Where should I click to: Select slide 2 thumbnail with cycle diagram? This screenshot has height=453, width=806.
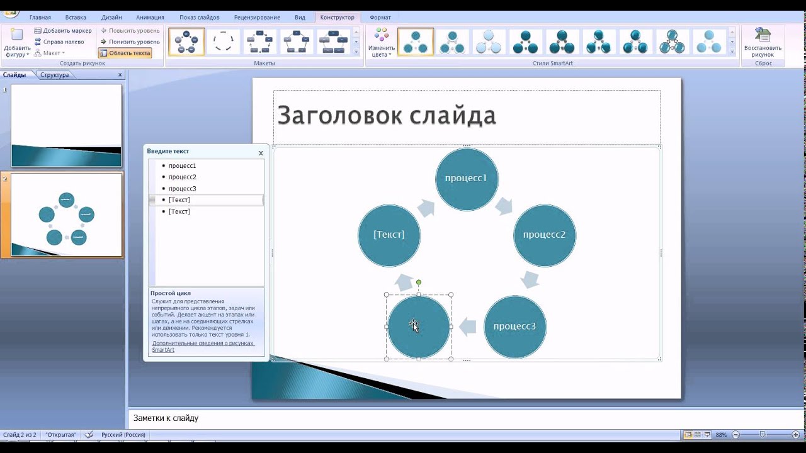pyautogui.click(x=66, y=215)
